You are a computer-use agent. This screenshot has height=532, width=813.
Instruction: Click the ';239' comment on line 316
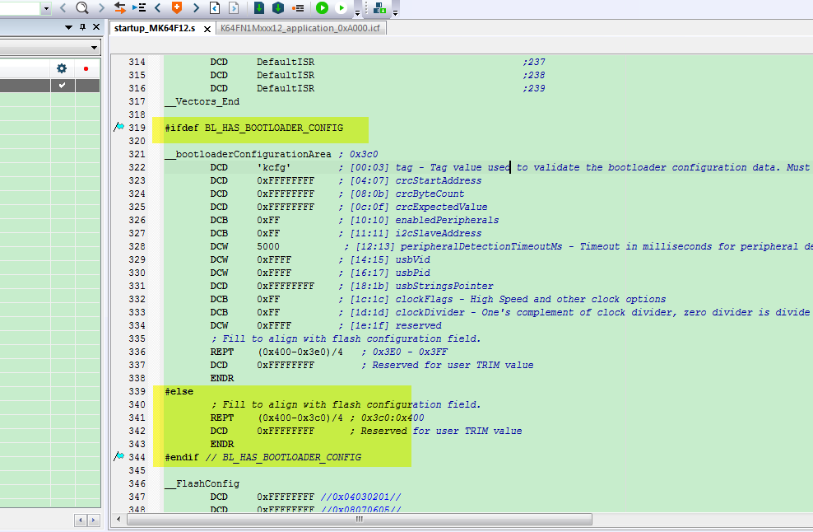click(x=533, y=88)
